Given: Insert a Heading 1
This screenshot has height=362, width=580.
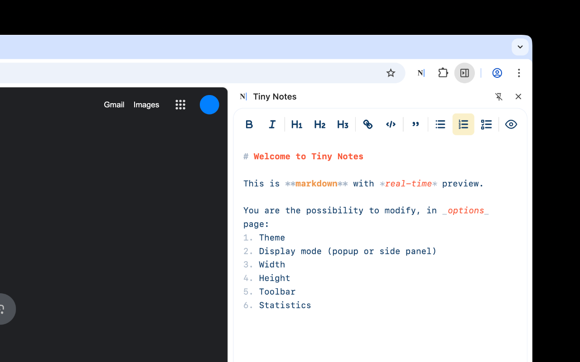Looking at the screenshot, I should (297, 124).
